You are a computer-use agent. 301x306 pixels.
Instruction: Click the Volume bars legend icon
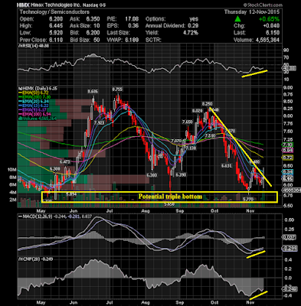[19, 119]
